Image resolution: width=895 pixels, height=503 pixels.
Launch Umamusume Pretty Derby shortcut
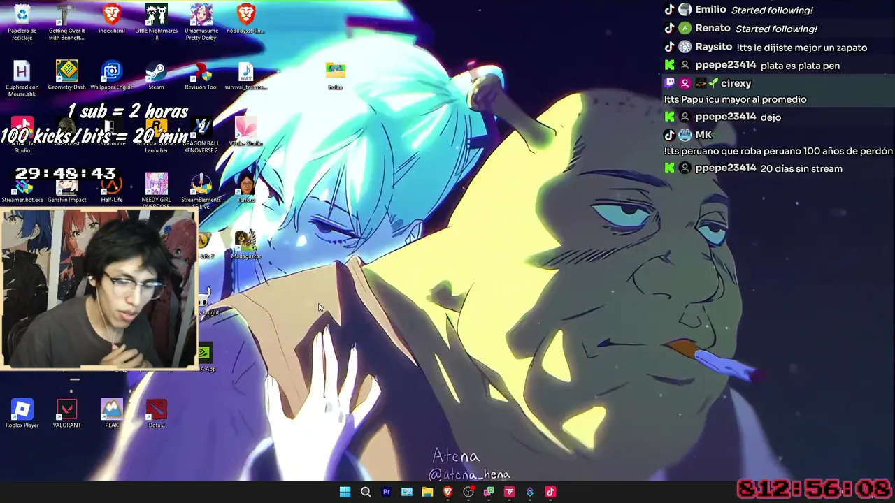[201, 22]
